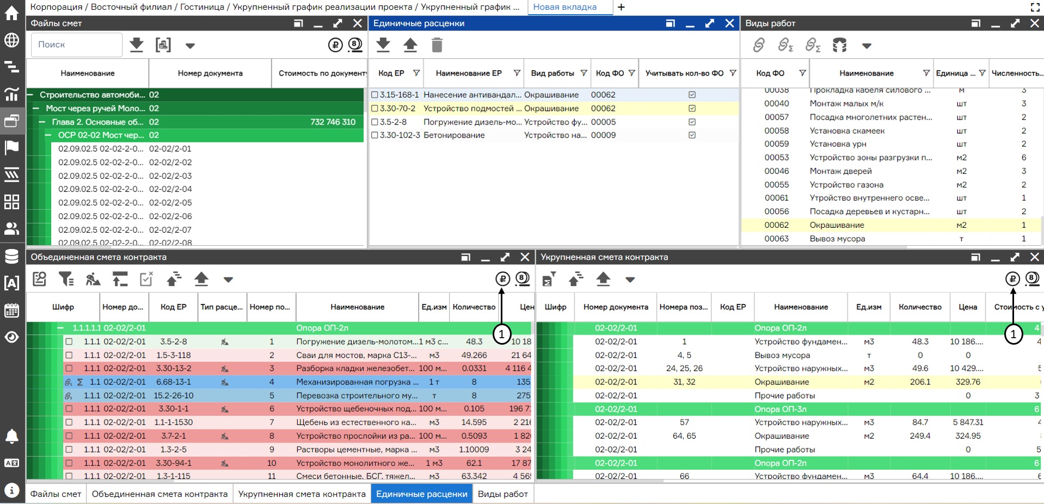1044x504 pixels.
Task: Open the chart icon in left sidebar
Action: (x=11, y=94)
